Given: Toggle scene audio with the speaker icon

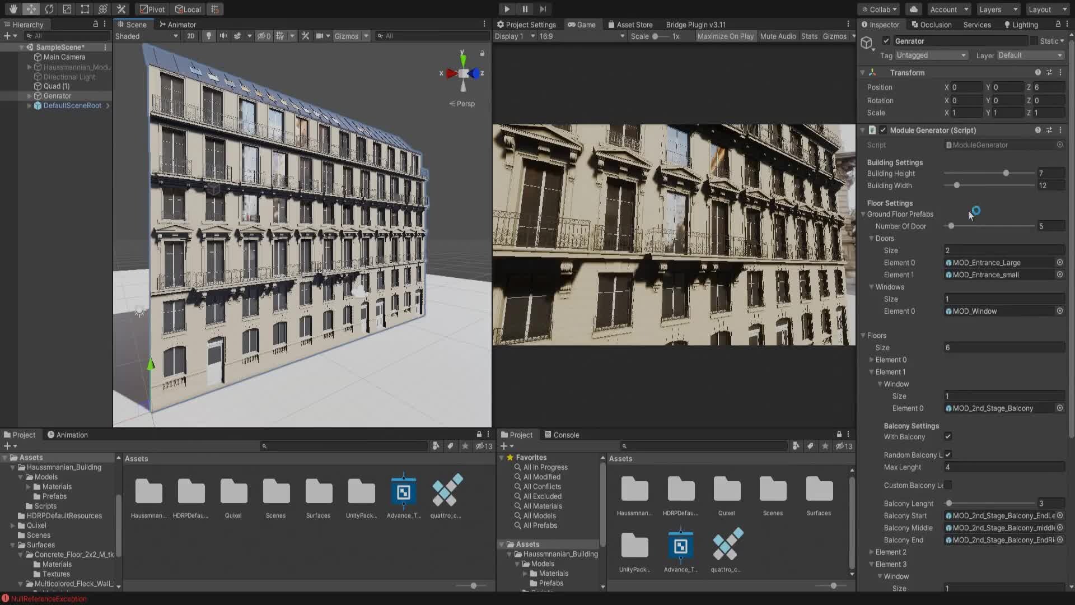Looking at the screenshot, I should 223,36.
